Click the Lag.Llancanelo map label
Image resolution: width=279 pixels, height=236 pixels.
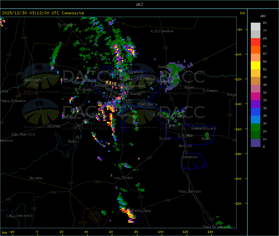(20, 216)
